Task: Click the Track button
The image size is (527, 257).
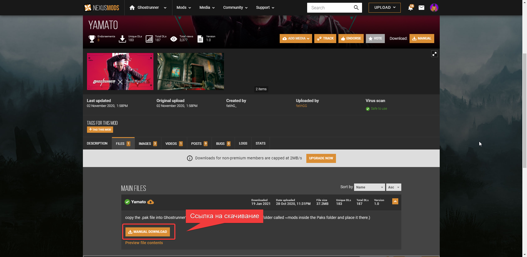Action: (x=325, y=39)
